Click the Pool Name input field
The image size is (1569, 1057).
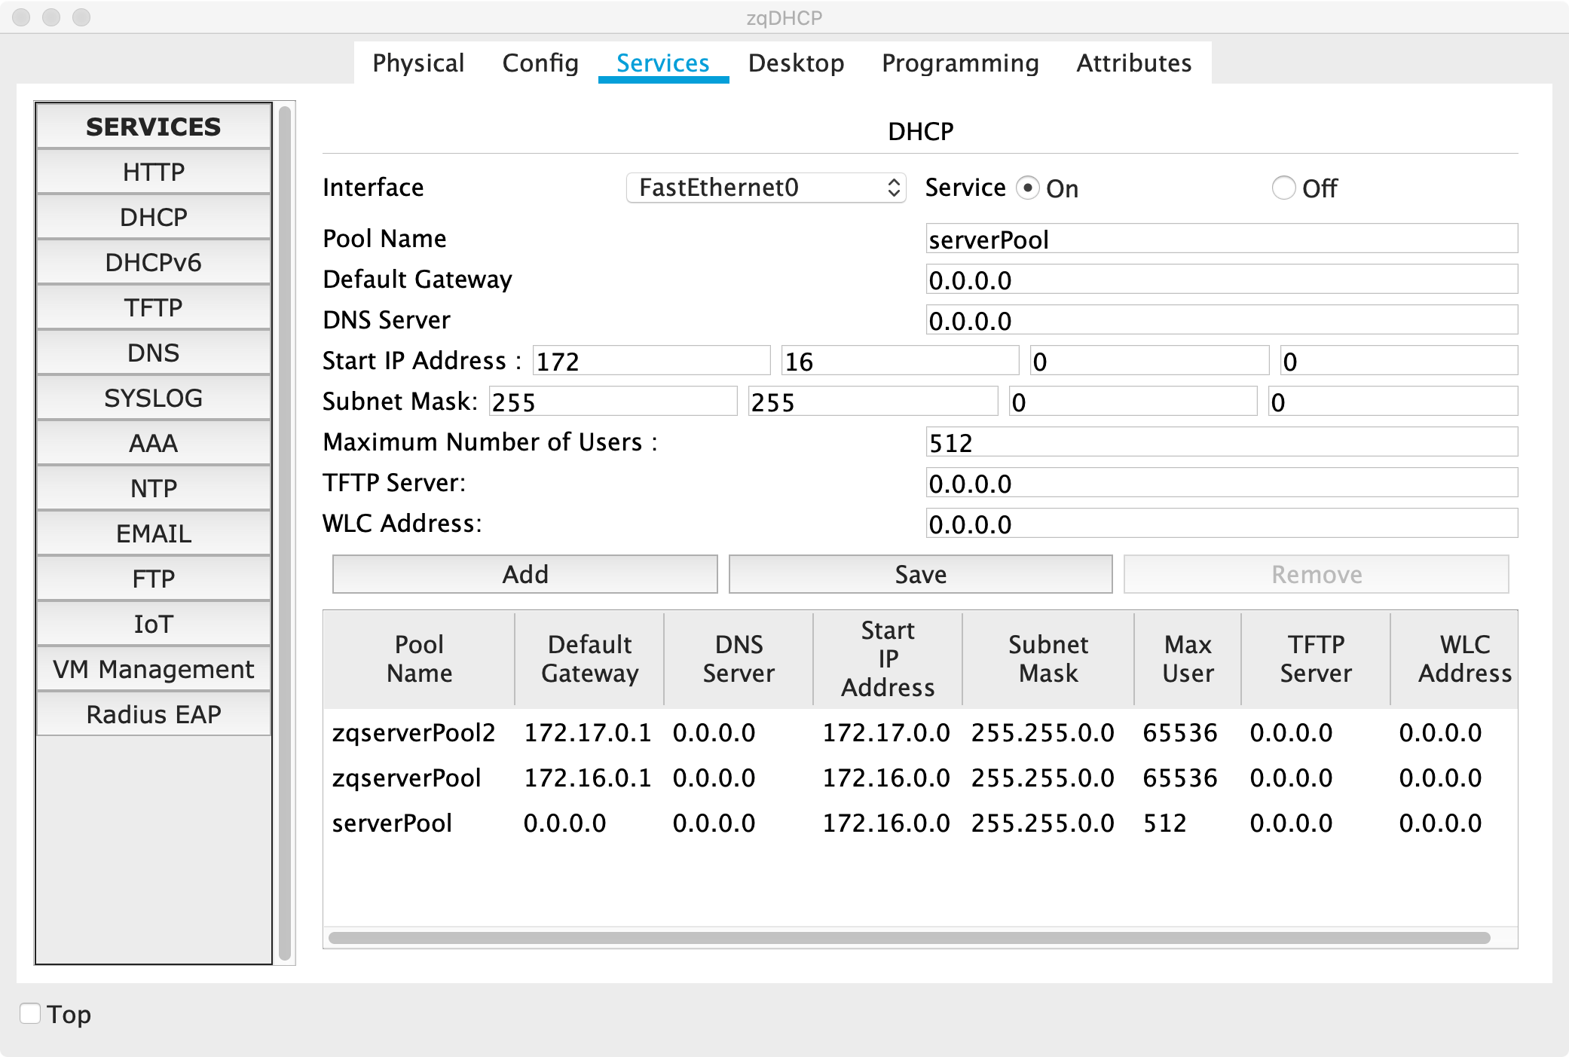(x=1221, y=240)
